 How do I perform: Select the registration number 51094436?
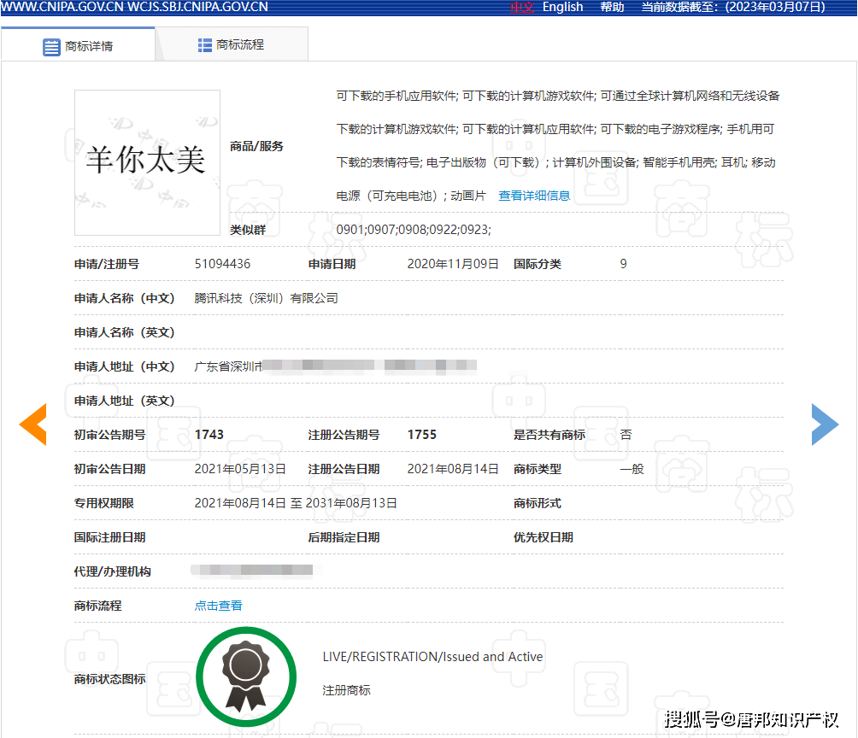coord(223,264)
